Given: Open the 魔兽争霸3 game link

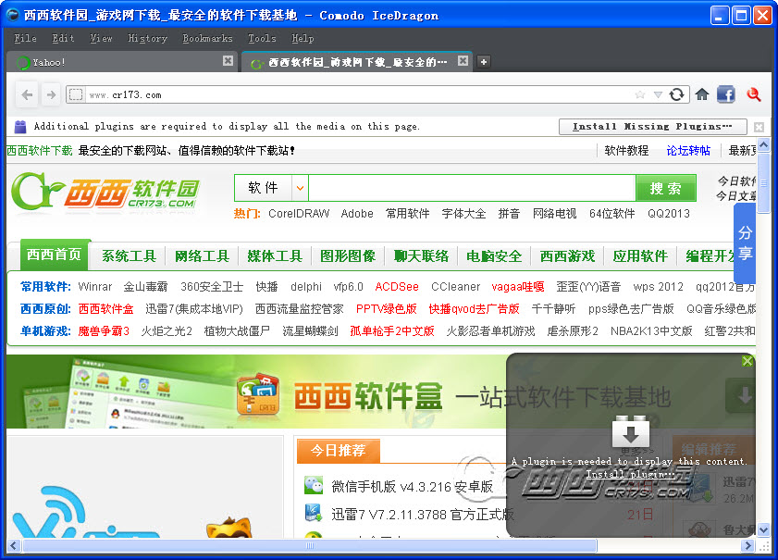Looking at the screenshot, I should (x=104, y=330).
